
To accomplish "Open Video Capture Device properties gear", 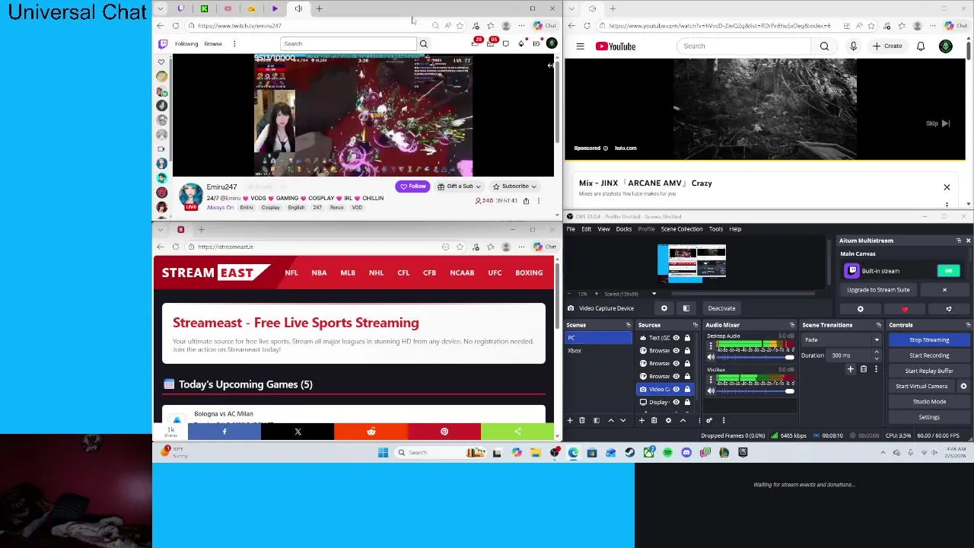I will point(664,308).
